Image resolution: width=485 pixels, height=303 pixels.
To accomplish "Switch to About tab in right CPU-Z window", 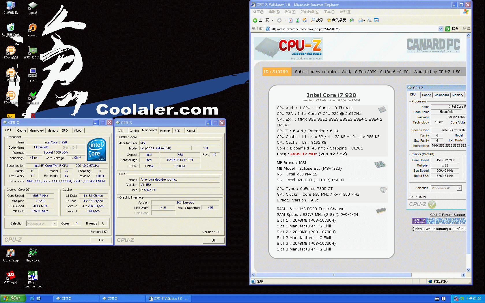I will pyautogui.click(x=191, y=131).
